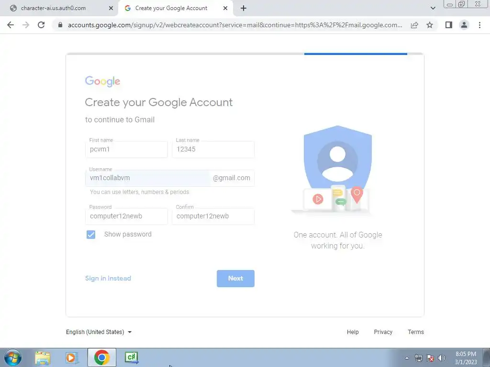Open Windows Explorer from the taskbar
This screenshot has height=367, width=490.
(43, 357)
